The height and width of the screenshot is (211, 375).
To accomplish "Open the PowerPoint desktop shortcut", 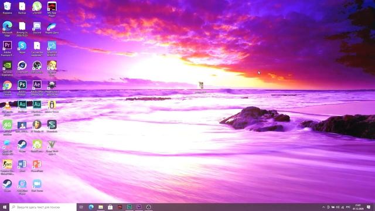I will click(37, 165).
